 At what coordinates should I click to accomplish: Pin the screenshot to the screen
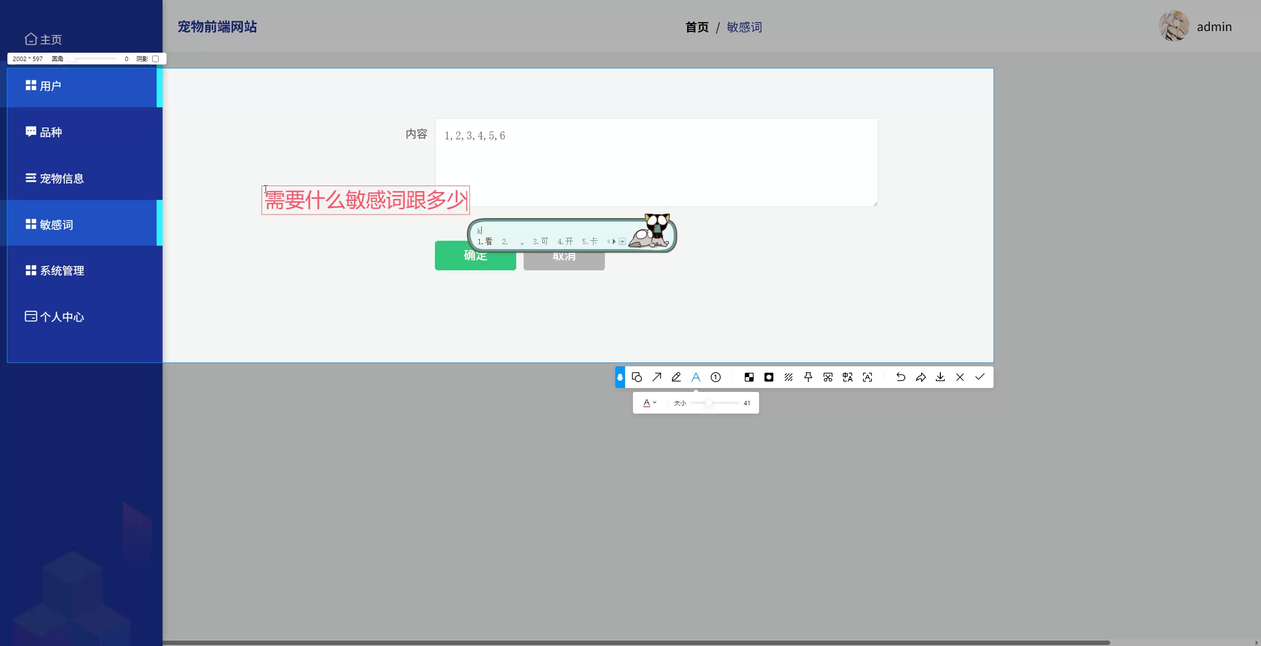pyautogui.click(x=808, y=377)
